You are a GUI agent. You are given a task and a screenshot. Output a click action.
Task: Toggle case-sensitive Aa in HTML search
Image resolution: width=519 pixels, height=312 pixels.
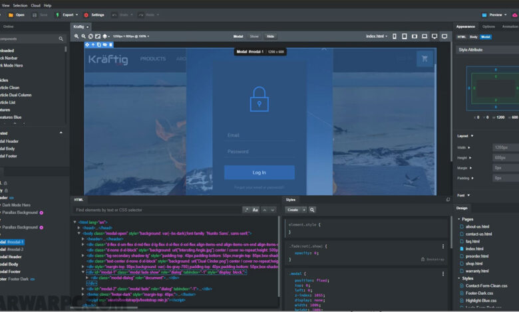coord(256,210)
